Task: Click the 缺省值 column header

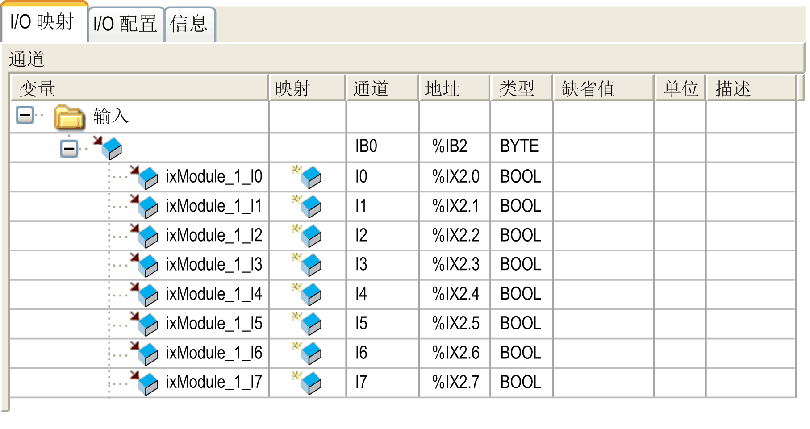Action: 603,88
